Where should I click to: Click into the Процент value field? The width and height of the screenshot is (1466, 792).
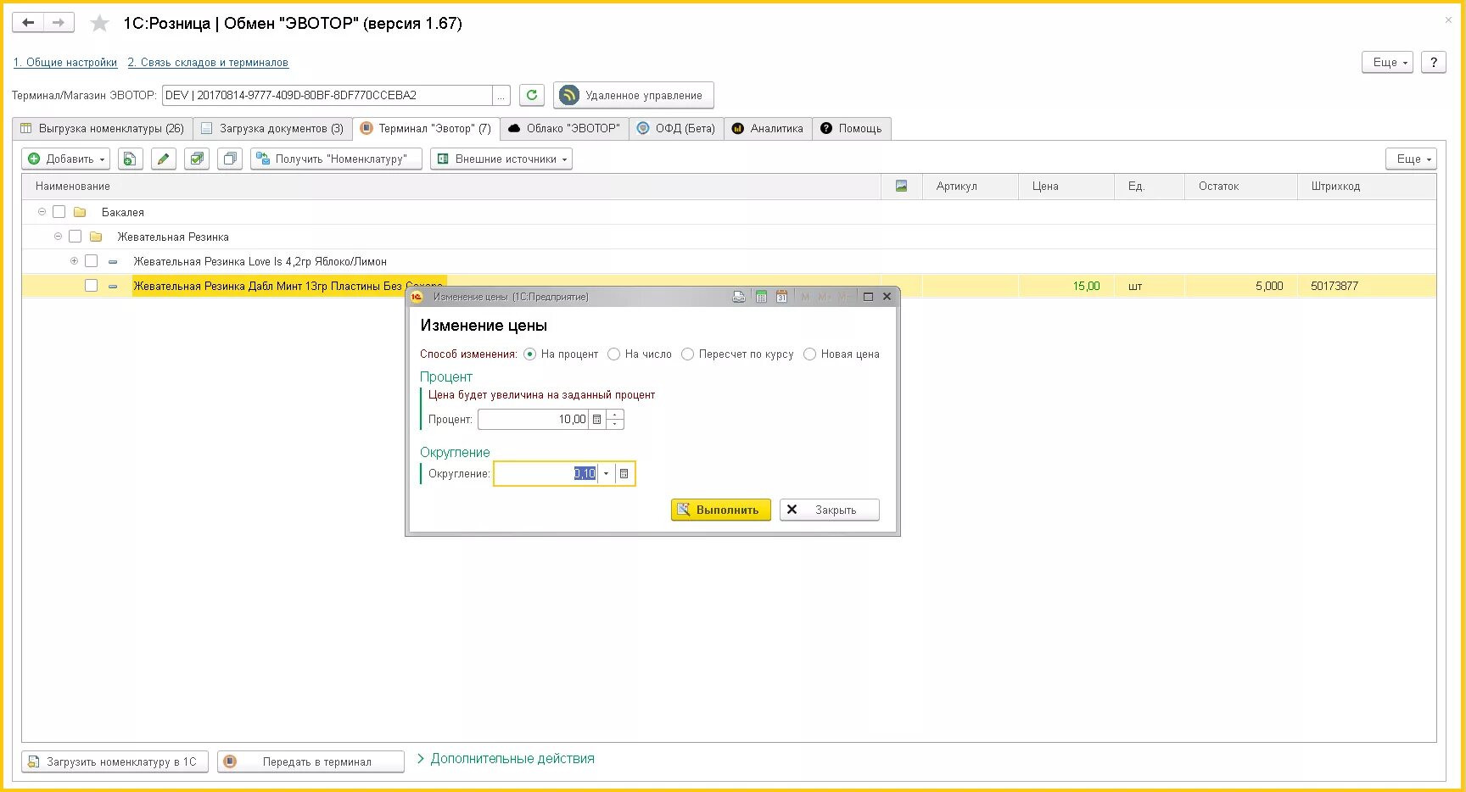point(533,419)
